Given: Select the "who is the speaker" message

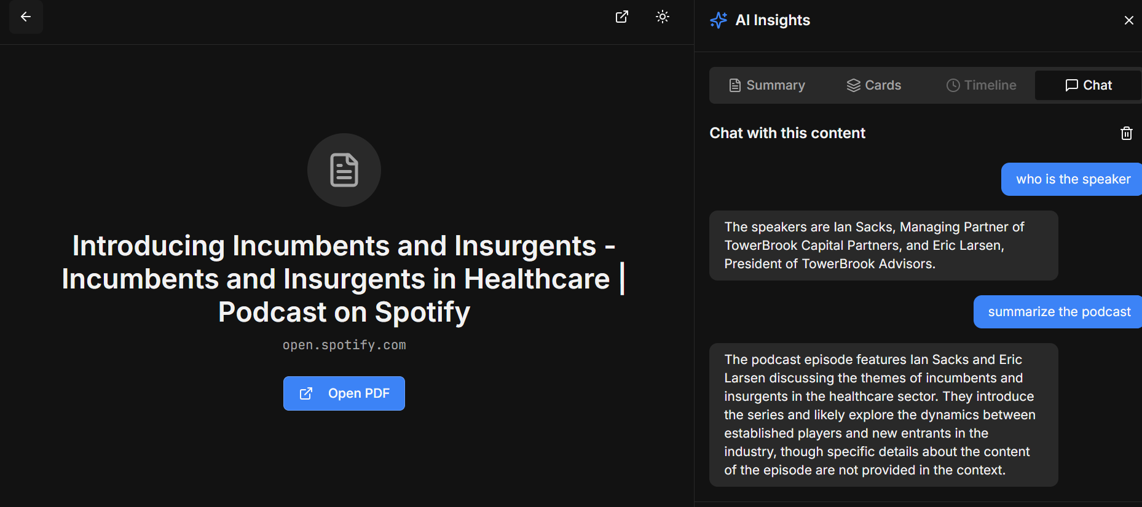Looking at the screenshot, I should click(1073, 179).
